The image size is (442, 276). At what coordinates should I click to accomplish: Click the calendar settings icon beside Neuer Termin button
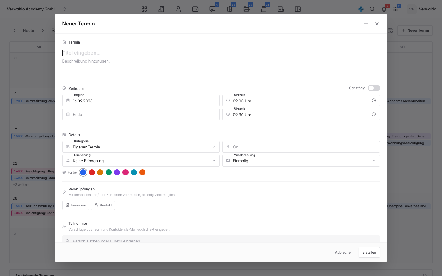click(390, 30)
